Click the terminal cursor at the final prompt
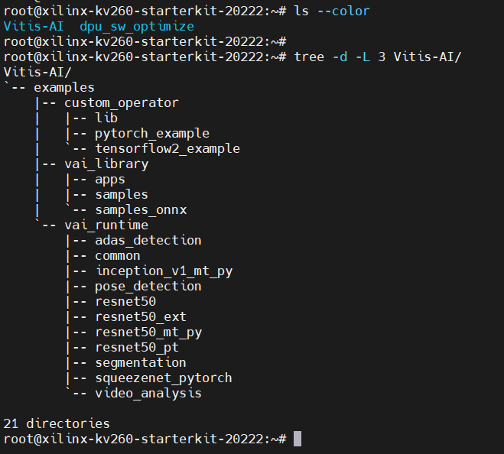Screen dimensions: 504x454 click(298, 439)
